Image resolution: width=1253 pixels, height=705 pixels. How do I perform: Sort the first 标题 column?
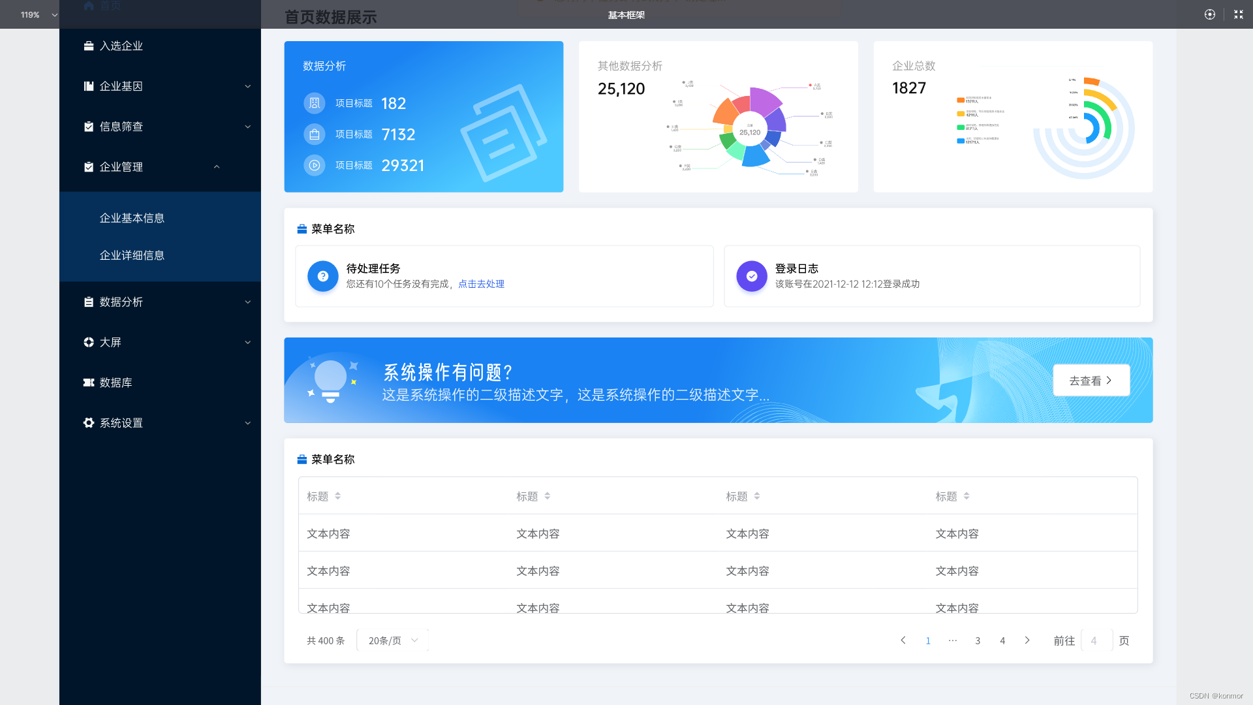pyautogui.click(x=337, y=496)
